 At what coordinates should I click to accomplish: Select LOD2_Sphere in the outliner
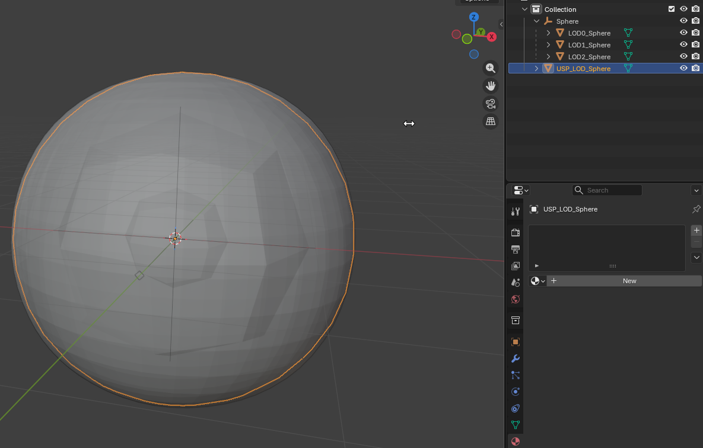(589, 57)
